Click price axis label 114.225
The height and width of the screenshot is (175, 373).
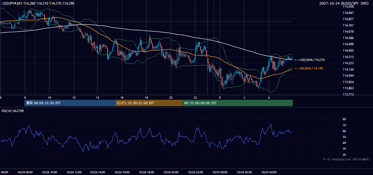[x=348, y=63]
